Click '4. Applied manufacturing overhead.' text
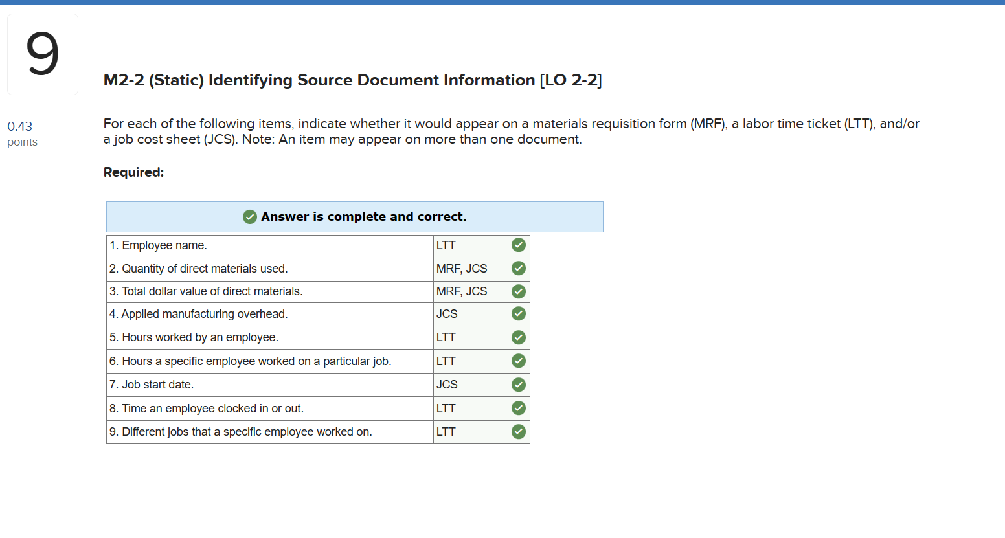Screen dimensions: 1005x538 (x=198, y=314)
